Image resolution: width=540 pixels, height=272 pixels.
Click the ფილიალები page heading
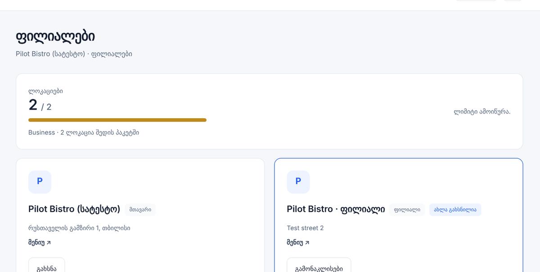[x=55, y=36]
